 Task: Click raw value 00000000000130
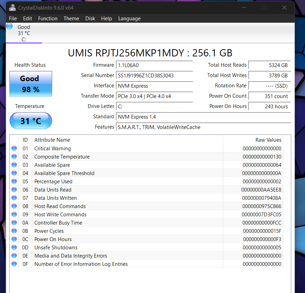[x=262, y=156]
